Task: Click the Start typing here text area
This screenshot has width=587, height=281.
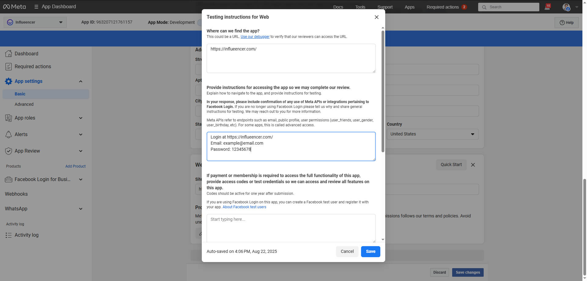Action: coord(291,228)
